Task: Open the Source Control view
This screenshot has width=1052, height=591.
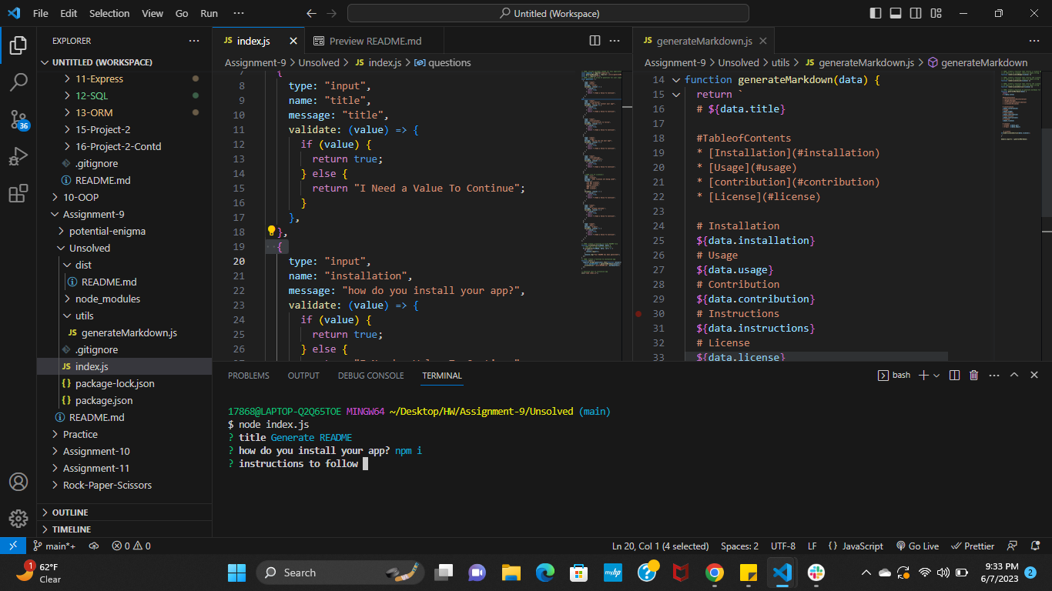Action: click(18, 119)
